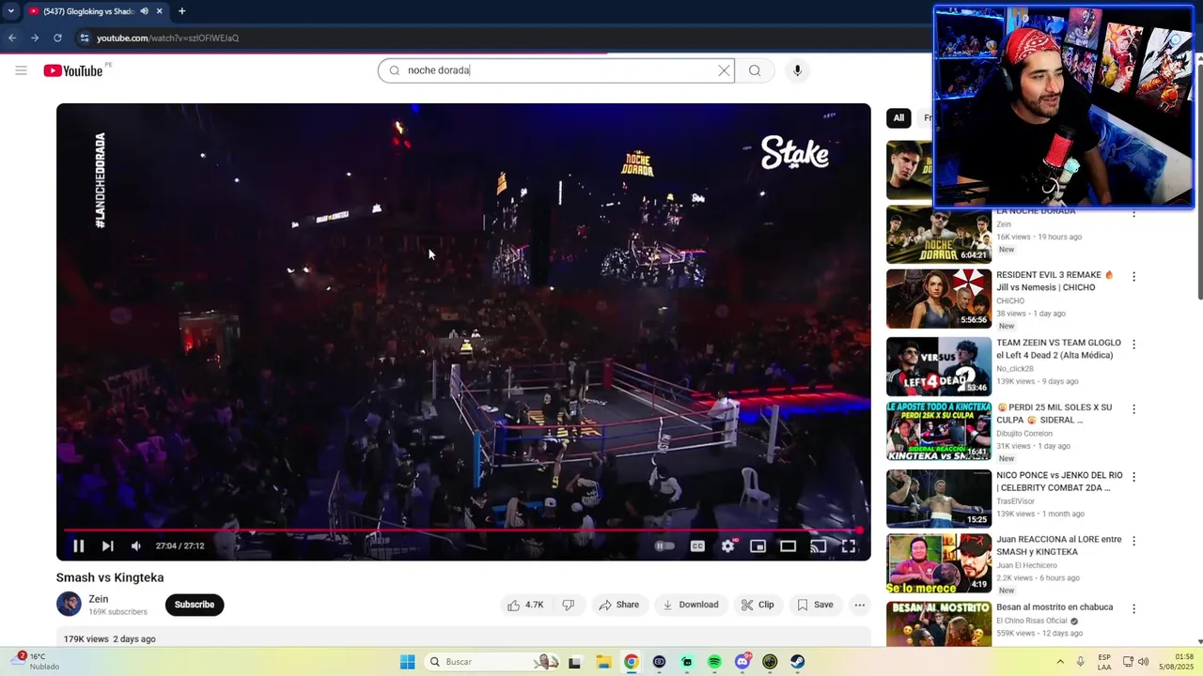Open Resident Evil 3 Remake video title

pos(1055,281)
